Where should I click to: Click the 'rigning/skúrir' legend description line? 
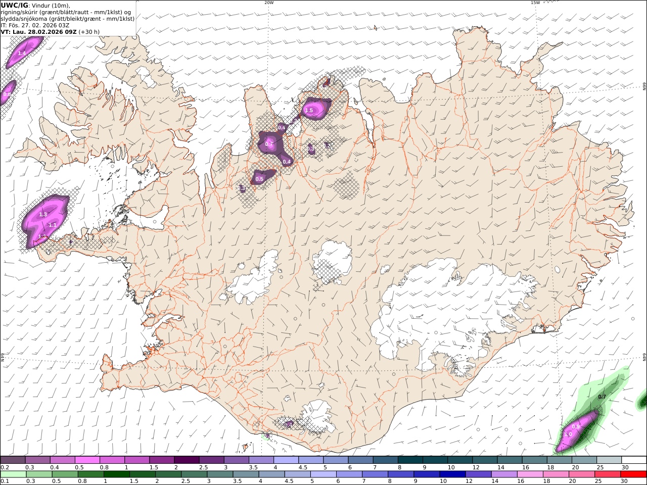tap(66, 12)
